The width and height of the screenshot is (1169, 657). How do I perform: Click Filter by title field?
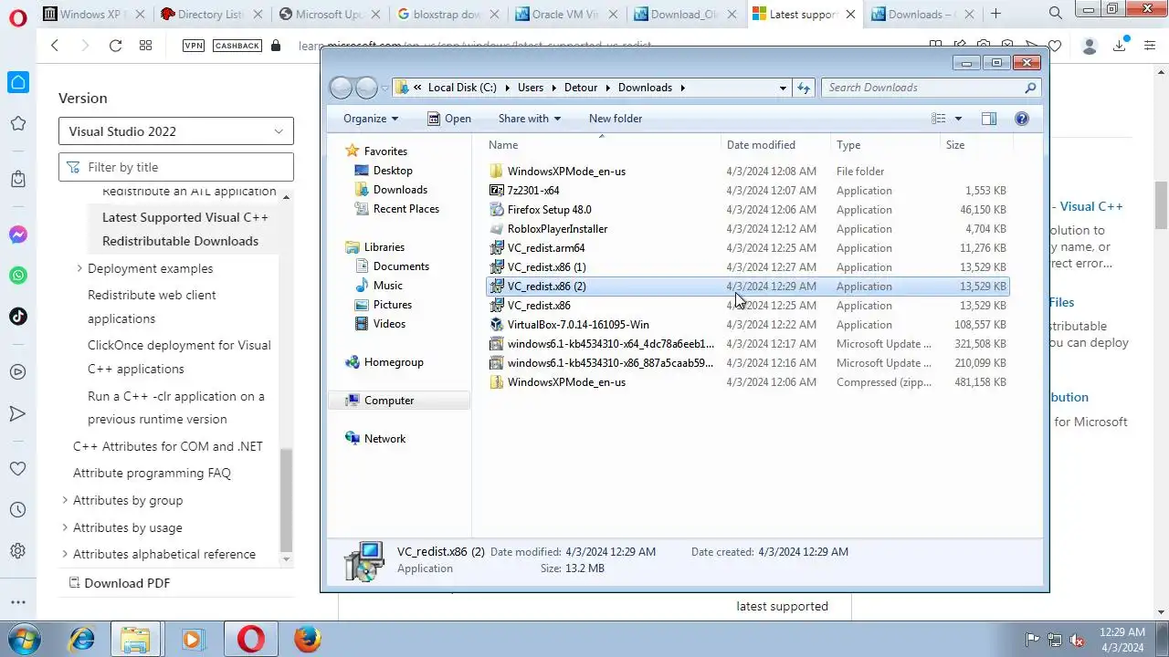tap(176, 167)
